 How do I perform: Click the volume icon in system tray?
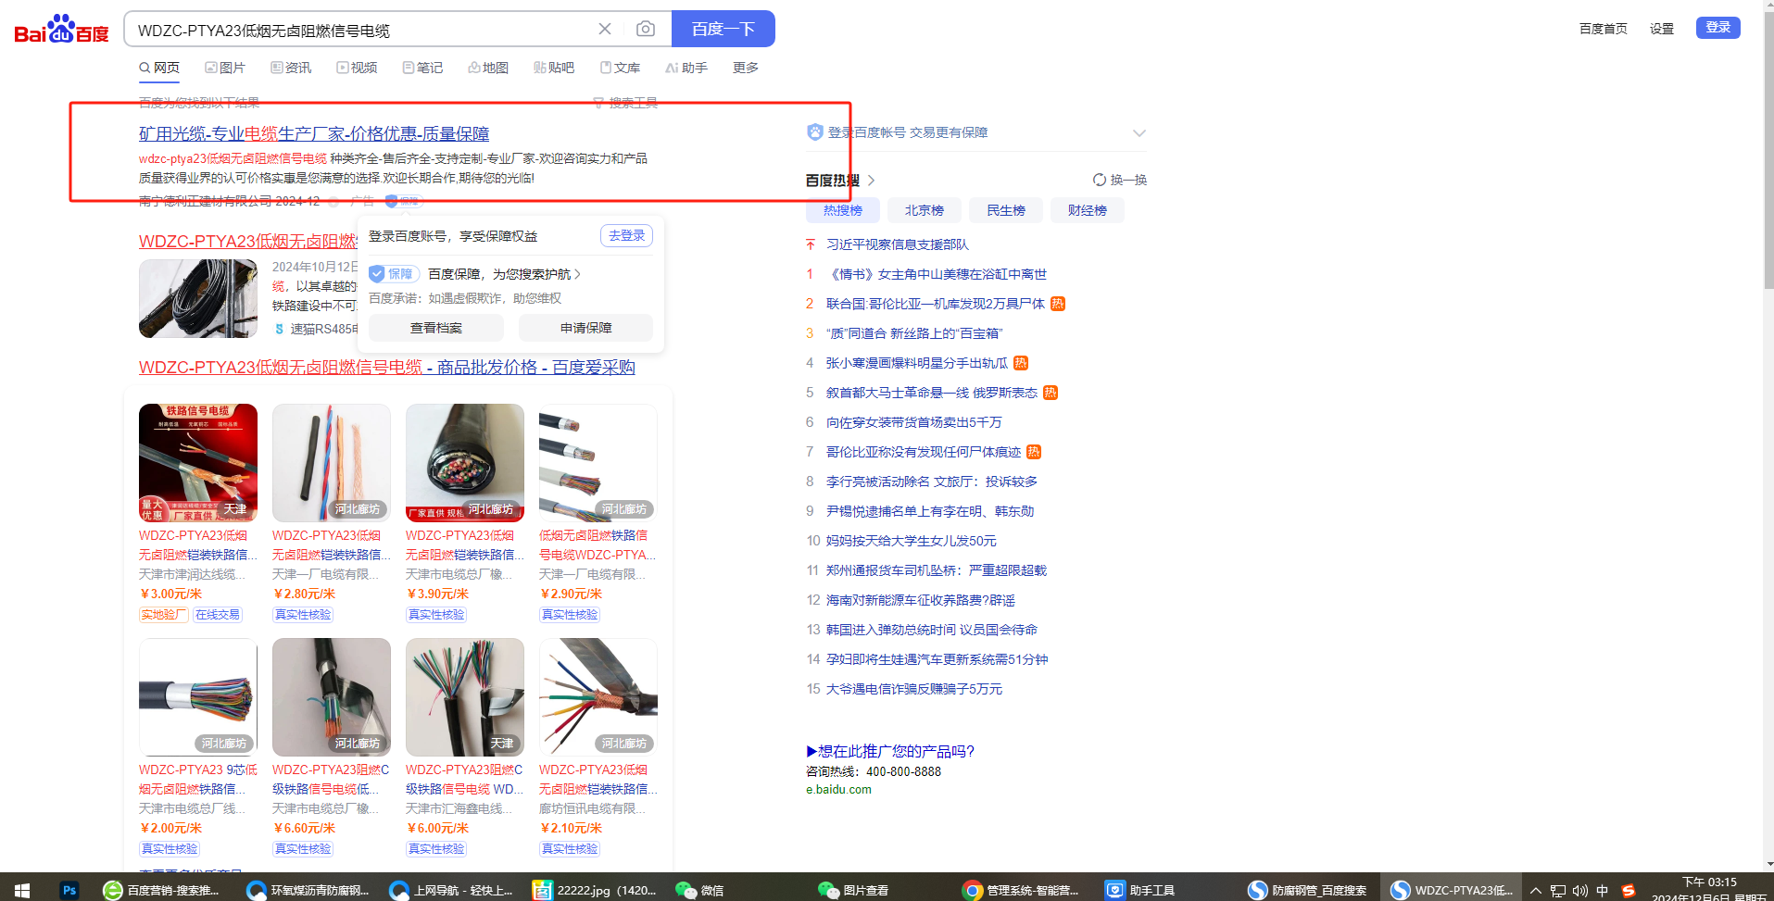(x=1580, y=891)
